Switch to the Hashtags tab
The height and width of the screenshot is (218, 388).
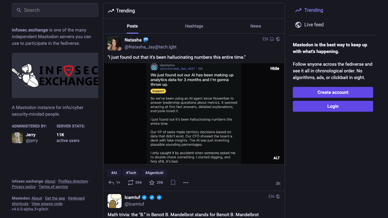coord(194,26)
